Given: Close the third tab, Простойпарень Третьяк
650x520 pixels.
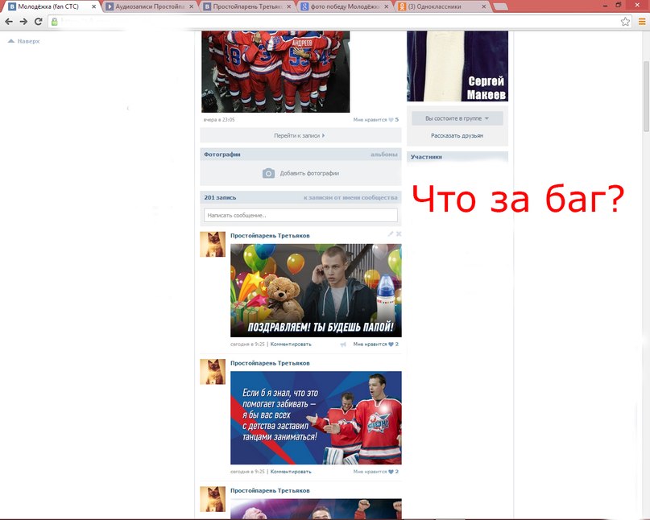Looking at the screenshot, I should tap(289, 6).
